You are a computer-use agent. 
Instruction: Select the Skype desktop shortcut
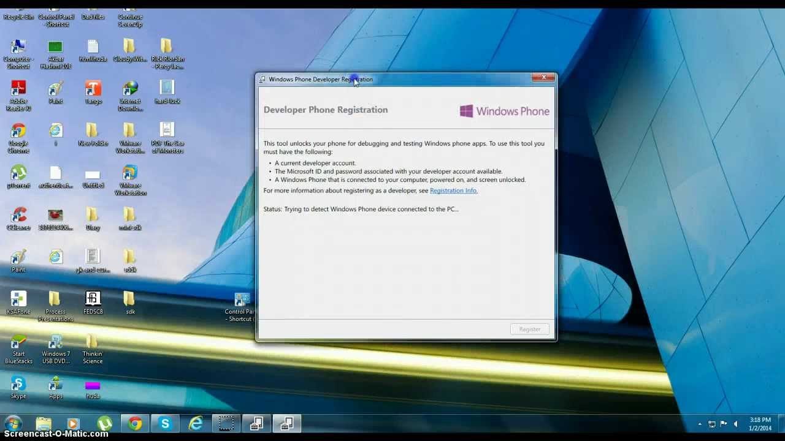[18, 388]
